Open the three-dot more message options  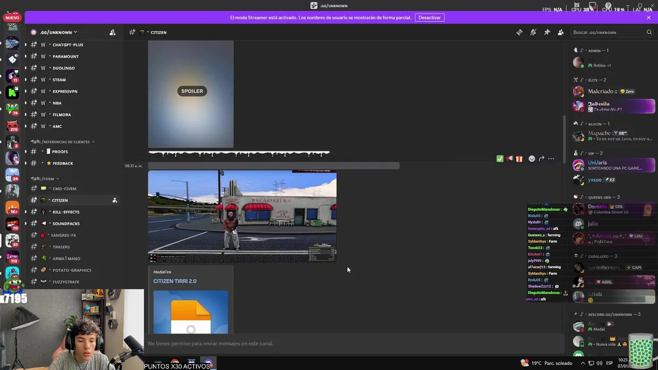click(x=551, y=159)
